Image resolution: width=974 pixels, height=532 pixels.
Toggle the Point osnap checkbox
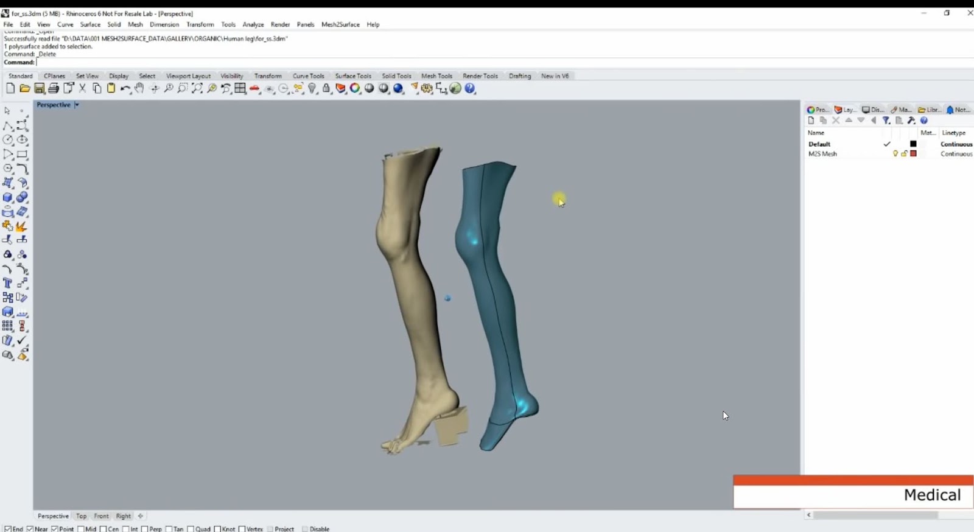pyautogui.click(x=55, y=529)
